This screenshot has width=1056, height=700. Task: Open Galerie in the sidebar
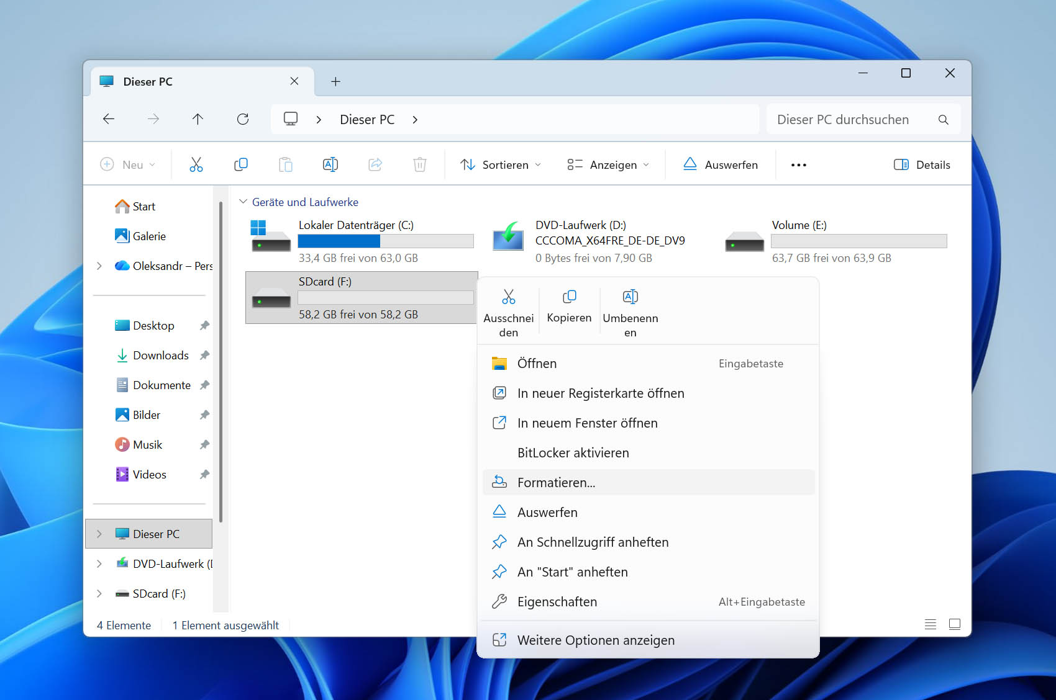[140, 236]
